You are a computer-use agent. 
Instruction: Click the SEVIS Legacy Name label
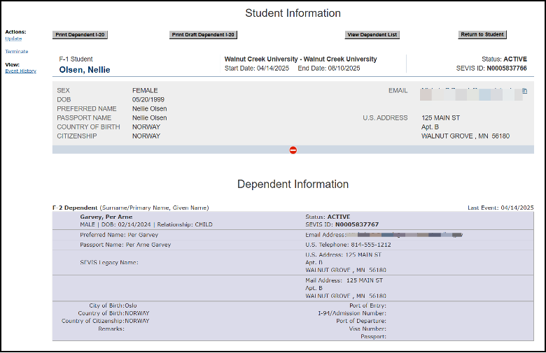(x=109, y=262)
